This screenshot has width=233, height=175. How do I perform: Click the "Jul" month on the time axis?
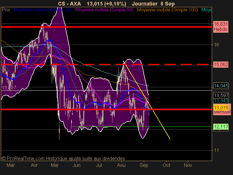[99, 165]
